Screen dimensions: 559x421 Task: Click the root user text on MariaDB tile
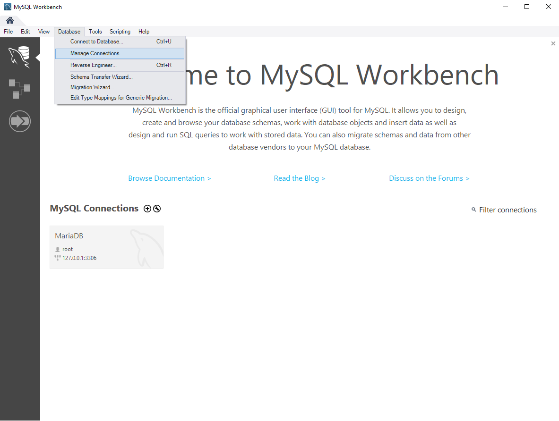[x=68, y=249]
